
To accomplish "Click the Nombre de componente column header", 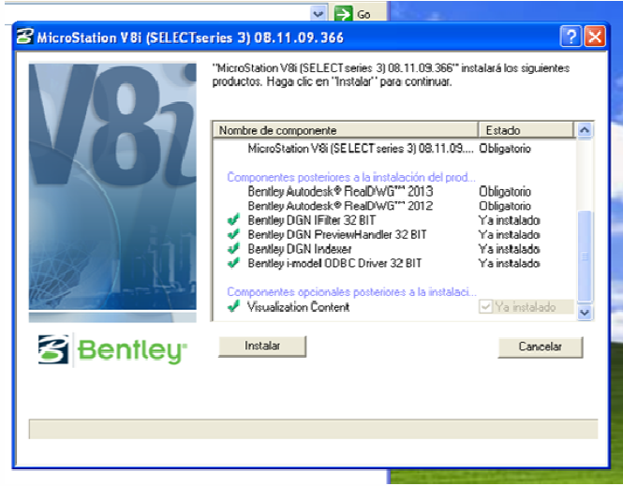I will click(346, 130).
